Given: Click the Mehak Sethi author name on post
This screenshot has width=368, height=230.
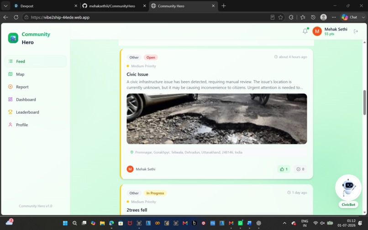Looking at the screenshot, I should [146, 169].
